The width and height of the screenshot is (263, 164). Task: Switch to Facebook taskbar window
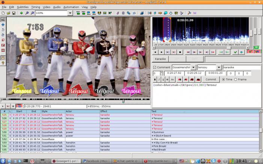[x=97, y=161]
